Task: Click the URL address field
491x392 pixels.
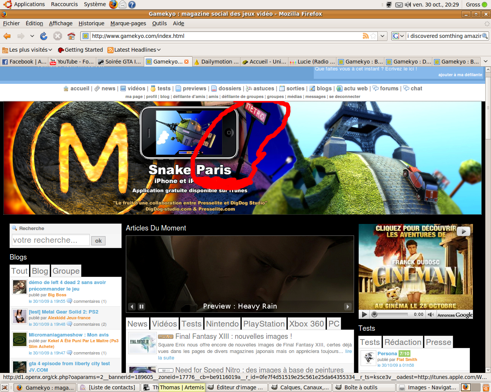Action: click(226, 36)
